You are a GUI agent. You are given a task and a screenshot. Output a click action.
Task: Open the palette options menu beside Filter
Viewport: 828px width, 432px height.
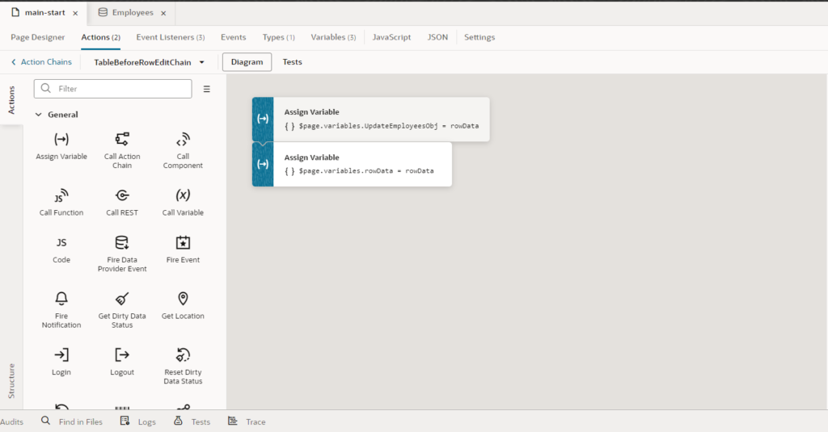pyautogui.click(x=206, y=89)
